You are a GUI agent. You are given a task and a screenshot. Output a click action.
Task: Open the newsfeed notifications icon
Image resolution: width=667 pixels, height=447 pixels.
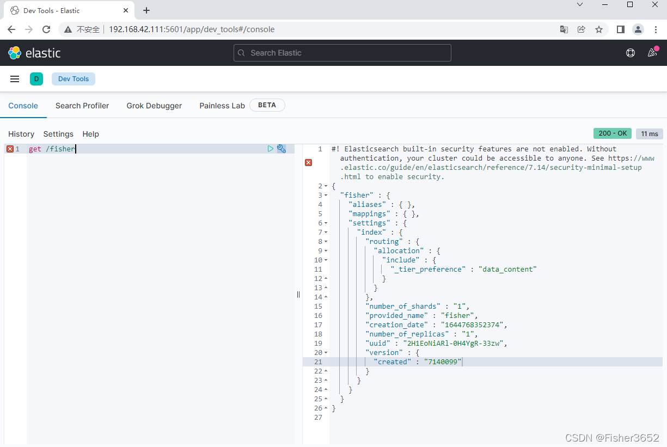pyautogui.click(x=652, y=53)
